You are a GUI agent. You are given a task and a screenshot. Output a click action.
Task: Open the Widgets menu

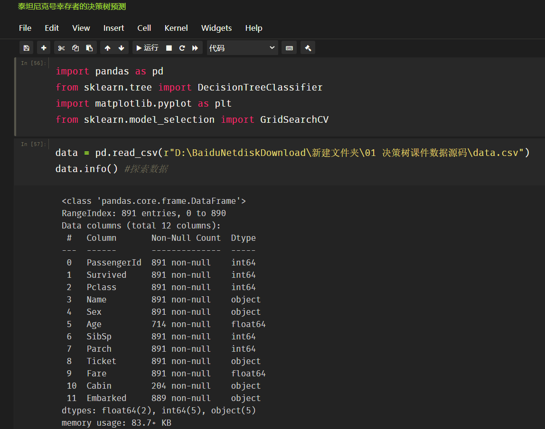click(216, 28)
